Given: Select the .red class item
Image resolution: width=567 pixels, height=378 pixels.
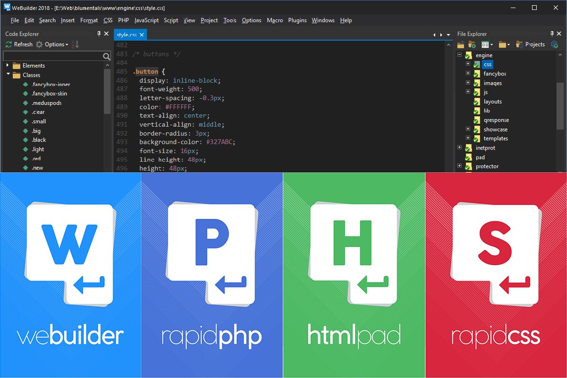Looking at the screenshot, I should click(36, 158).
